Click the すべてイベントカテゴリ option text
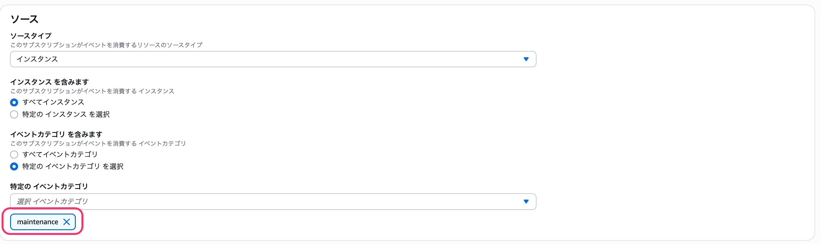821x244 pixels. coord(60,154)
